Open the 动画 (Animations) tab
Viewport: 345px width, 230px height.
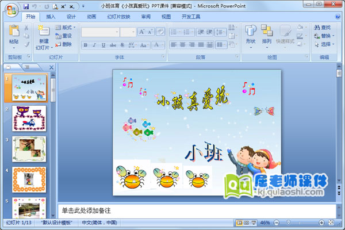point(91,17)
